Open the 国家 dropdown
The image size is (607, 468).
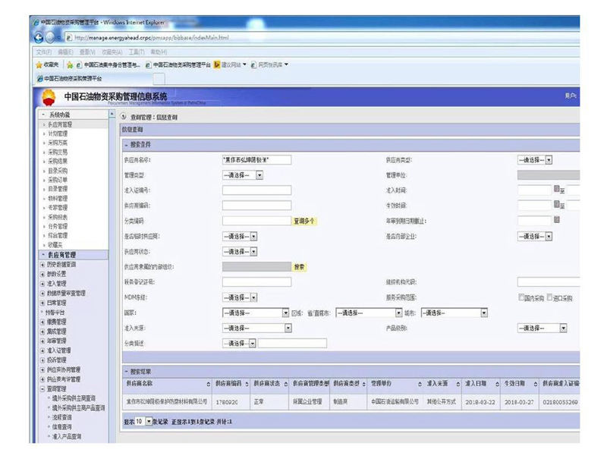tap(256, 313)
